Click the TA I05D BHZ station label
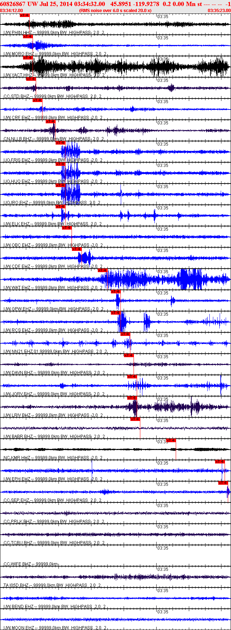This screenshot has height=630, width=231. (53, 585)
